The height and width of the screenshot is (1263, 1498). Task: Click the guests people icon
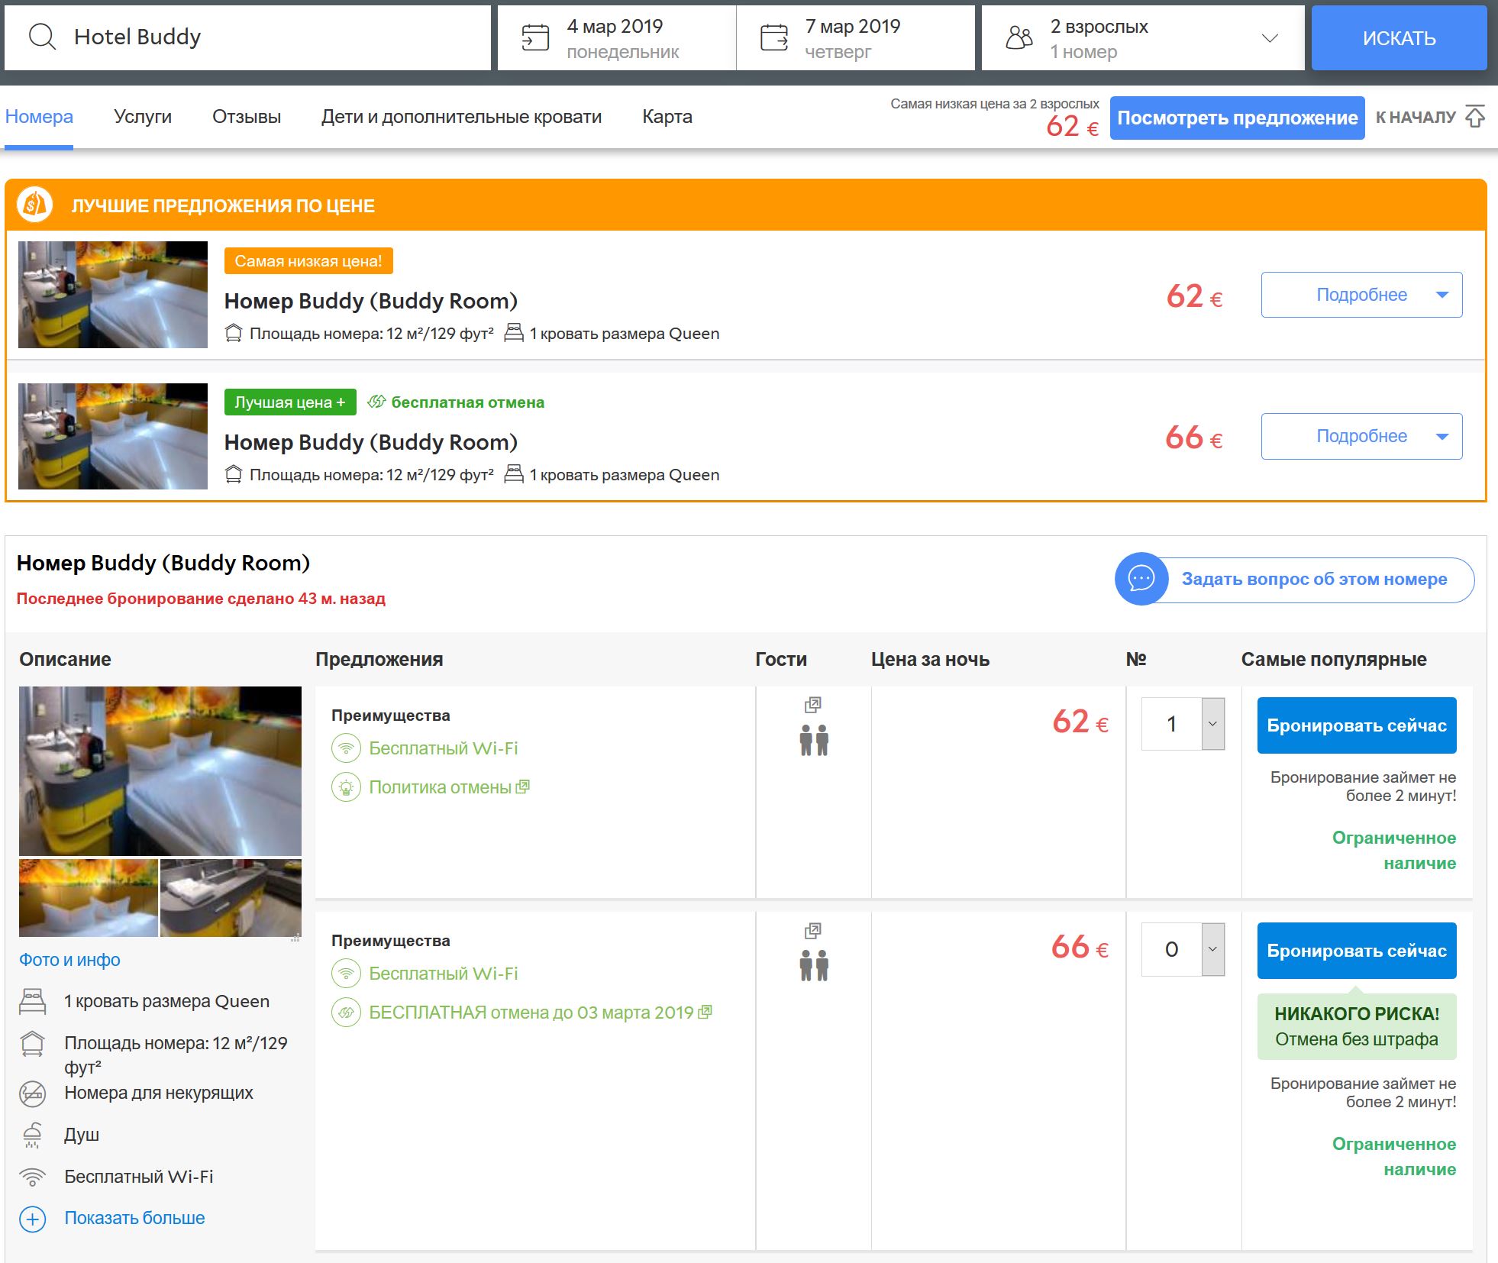[x=1019, y=37]
